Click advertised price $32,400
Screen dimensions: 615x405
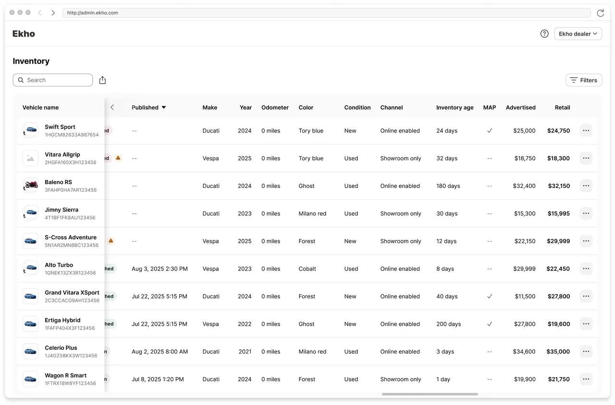coord(524,186)
